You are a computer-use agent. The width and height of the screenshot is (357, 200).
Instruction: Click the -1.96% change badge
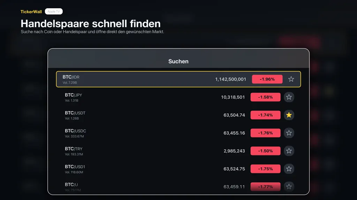(x=267, y=79)
